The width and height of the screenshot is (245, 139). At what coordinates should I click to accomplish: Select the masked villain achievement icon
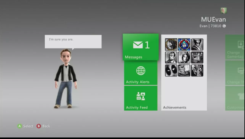pyautogui.click(x=197, y=71)
